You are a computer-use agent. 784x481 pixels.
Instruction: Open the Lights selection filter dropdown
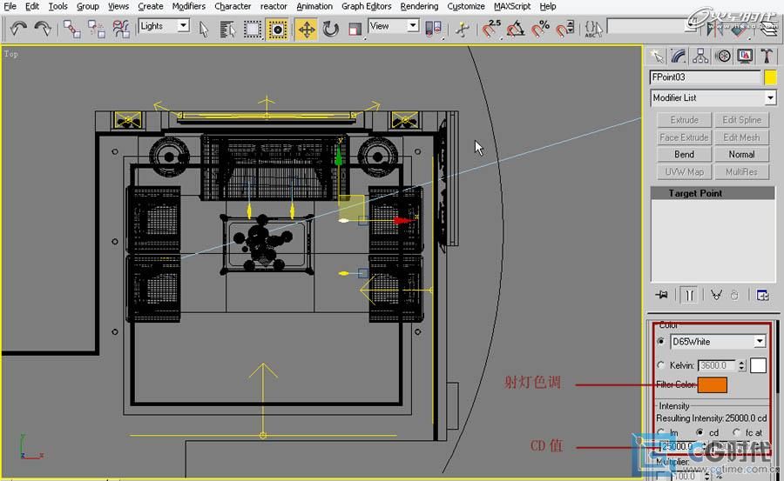(x=183, y=26)
